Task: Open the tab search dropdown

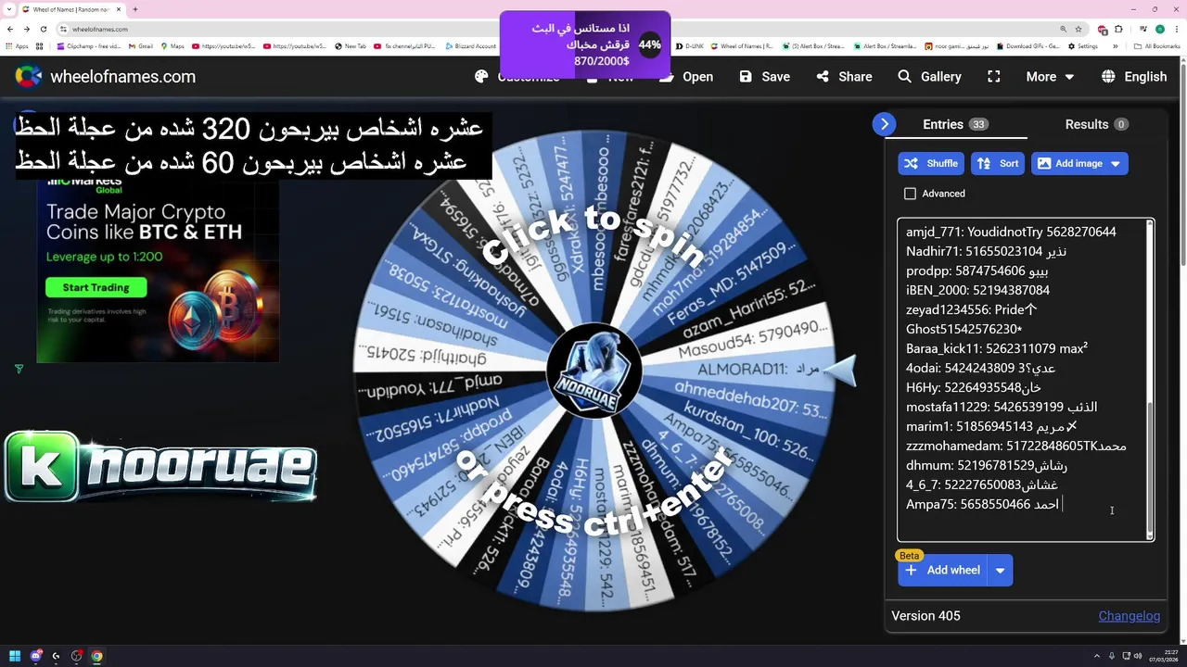Action: point(11,9)
